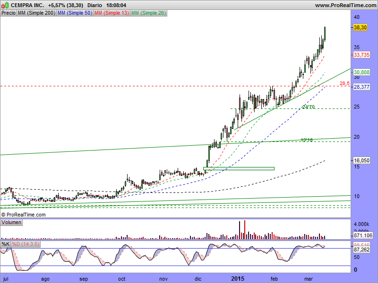Click the feb month label
This screenshot has width=378, height=283.
point(274,279)
